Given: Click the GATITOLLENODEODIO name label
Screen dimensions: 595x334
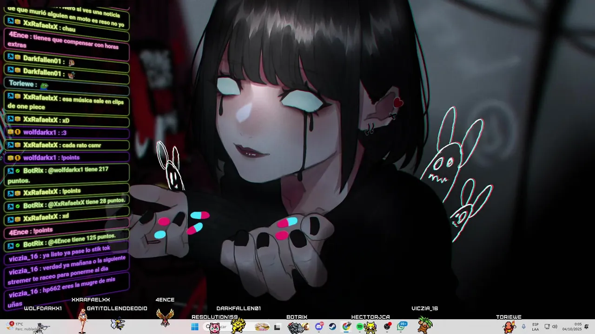Looking at the screenshot, I should click(x=117, y=308).
